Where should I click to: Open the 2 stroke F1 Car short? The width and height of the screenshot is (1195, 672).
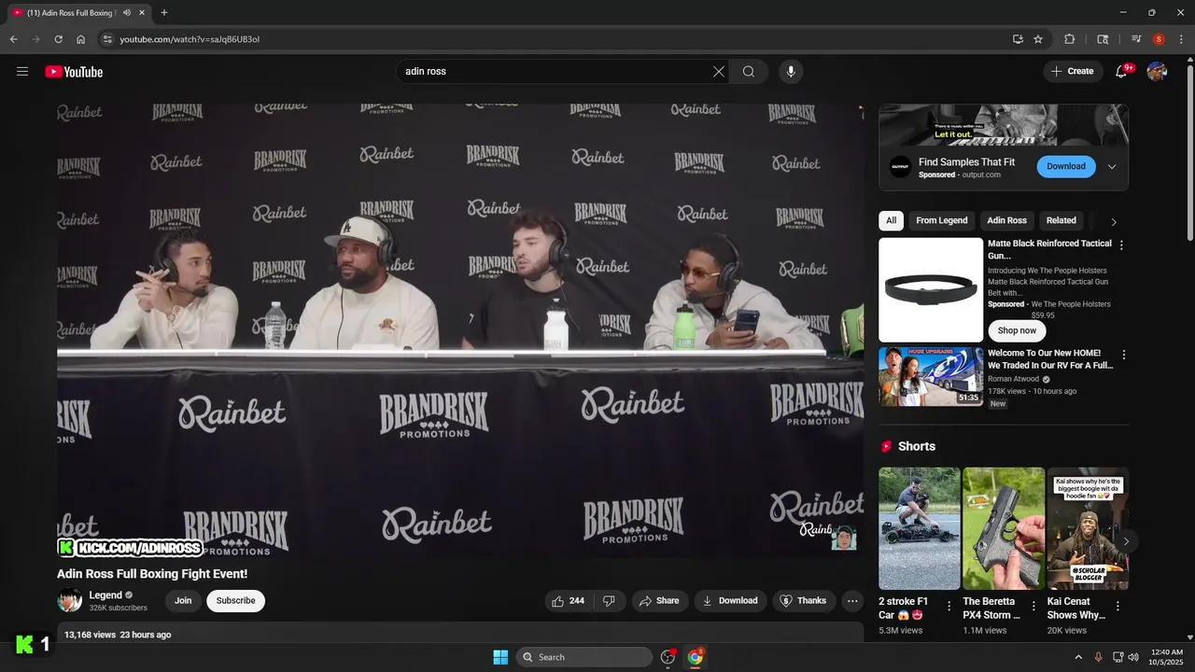click(920, 528)
